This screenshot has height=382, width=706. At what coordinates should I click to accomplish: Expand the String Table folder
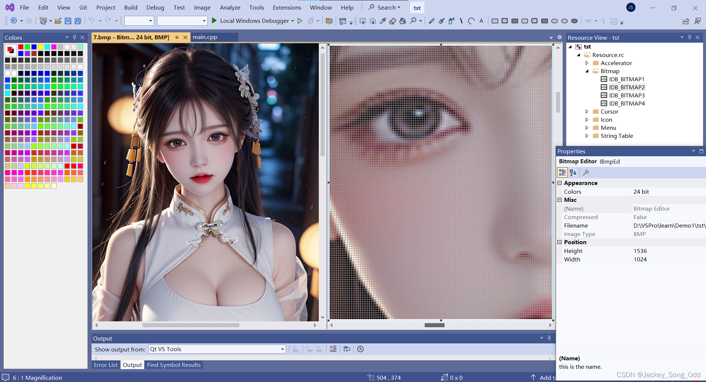click(x=587, y=136)
